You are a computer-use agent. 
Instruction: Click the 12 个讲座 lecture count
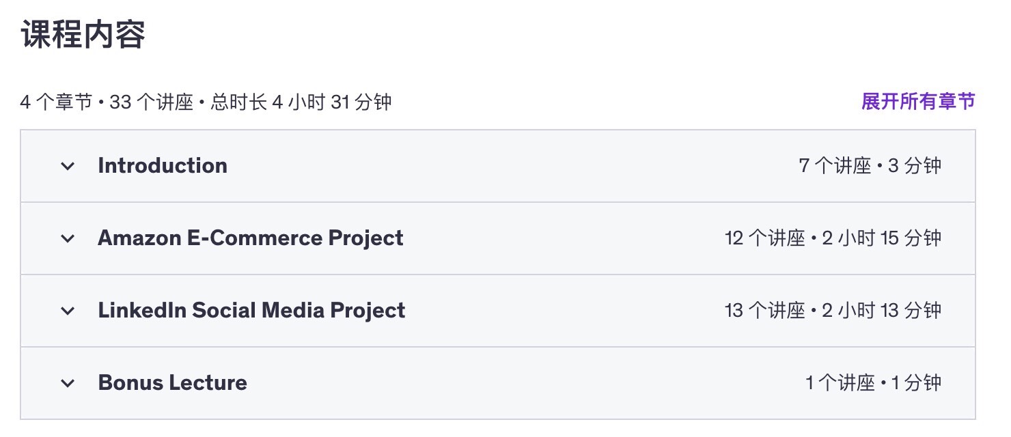[764, 238]
